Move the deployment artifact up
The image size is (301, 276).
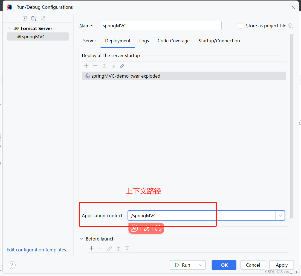104,66
